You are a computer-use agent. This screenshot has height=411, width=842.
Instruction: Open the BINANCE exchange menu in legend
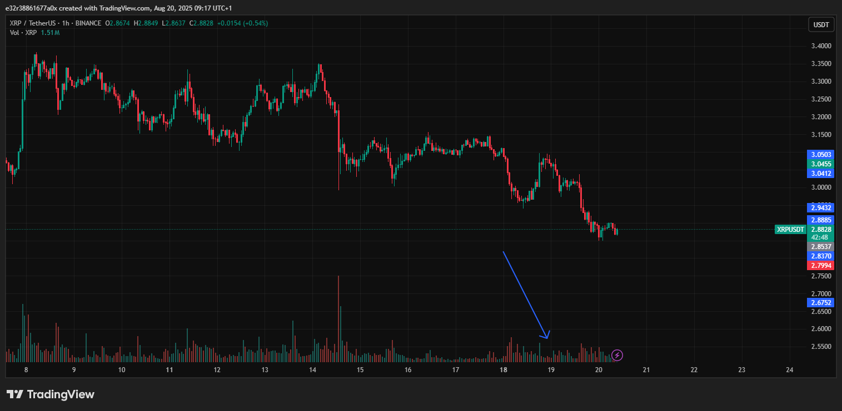(x=89, y=23)
